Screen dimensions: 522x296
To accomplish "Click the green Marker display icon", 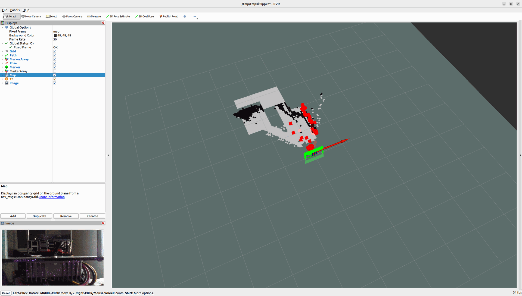I will [x=7, y=67].
